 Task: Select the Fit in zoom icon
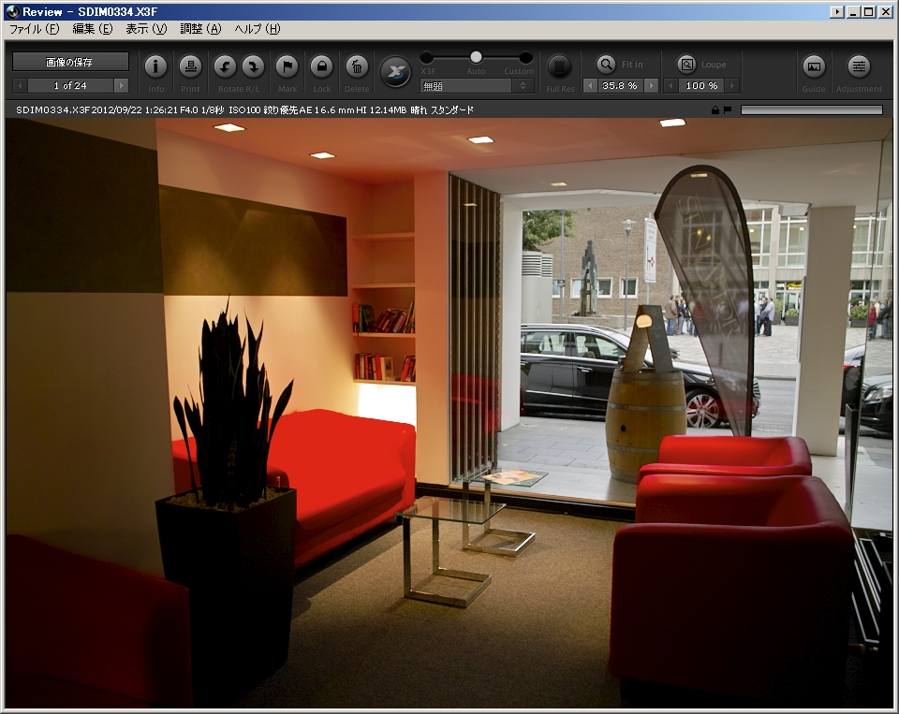pyautogui.click(x=606, y=65)
